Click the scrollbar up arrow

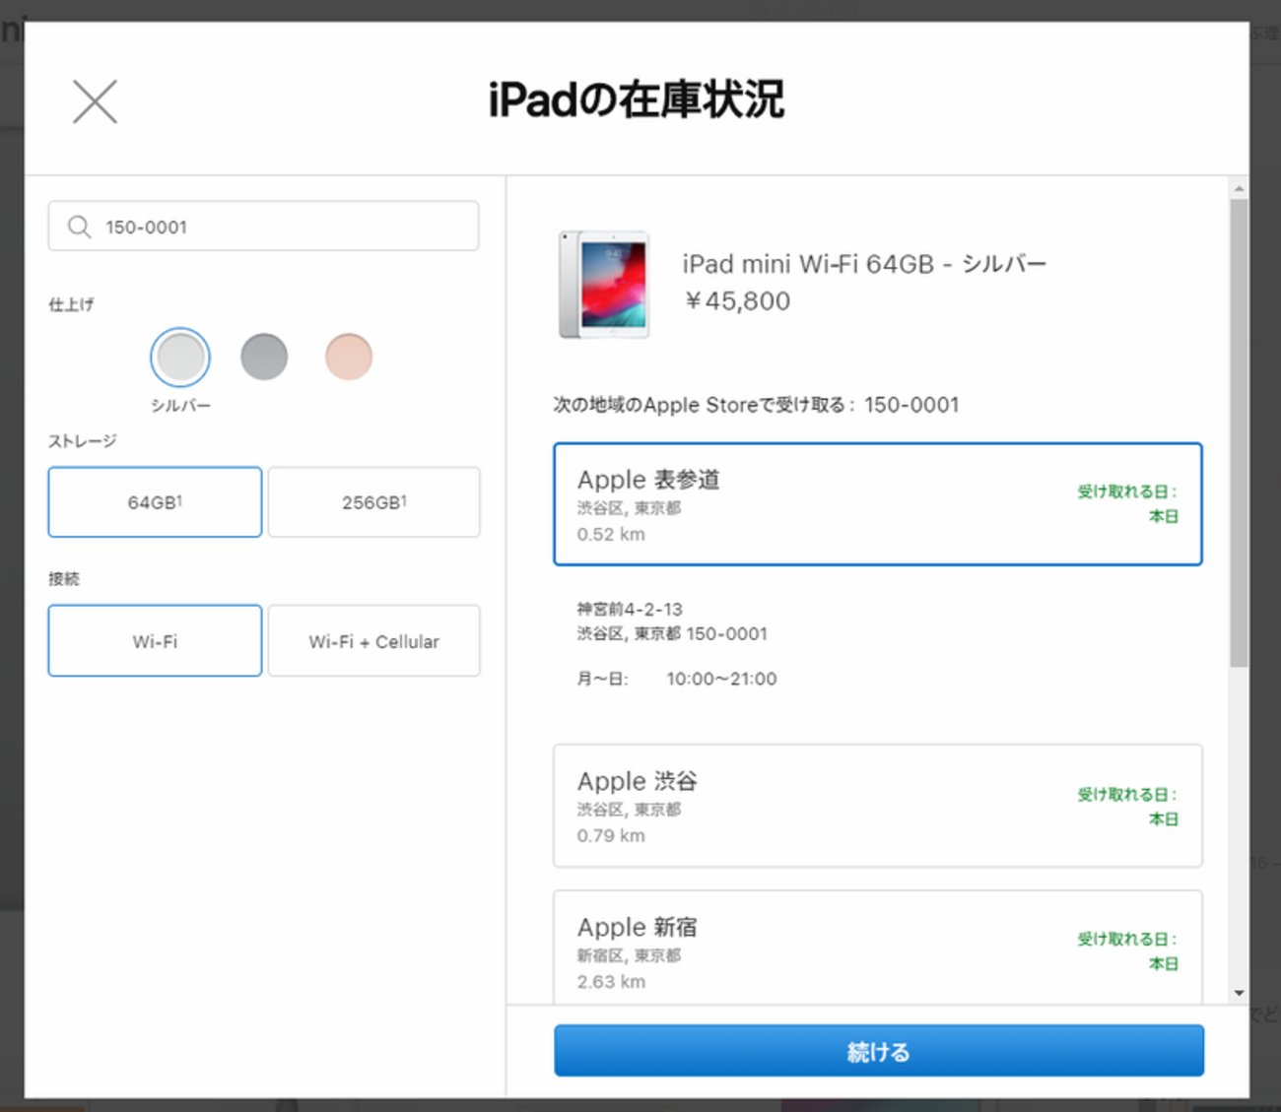point(1239,188)
